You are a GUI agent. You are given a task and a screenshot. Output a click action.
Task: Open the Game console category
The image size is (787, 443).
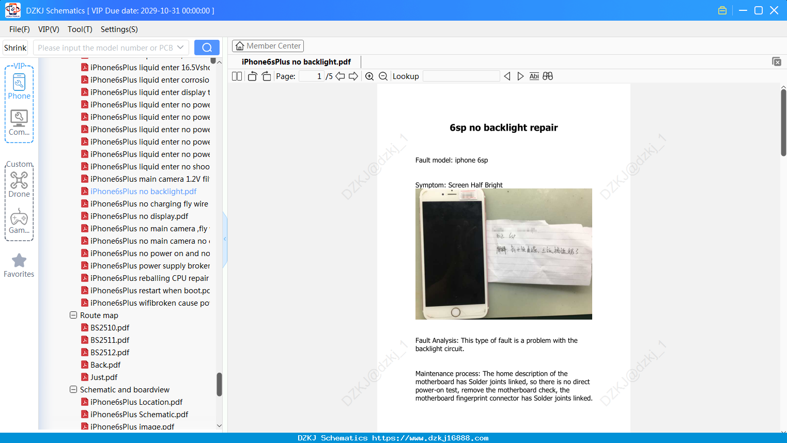click(19, 221)
